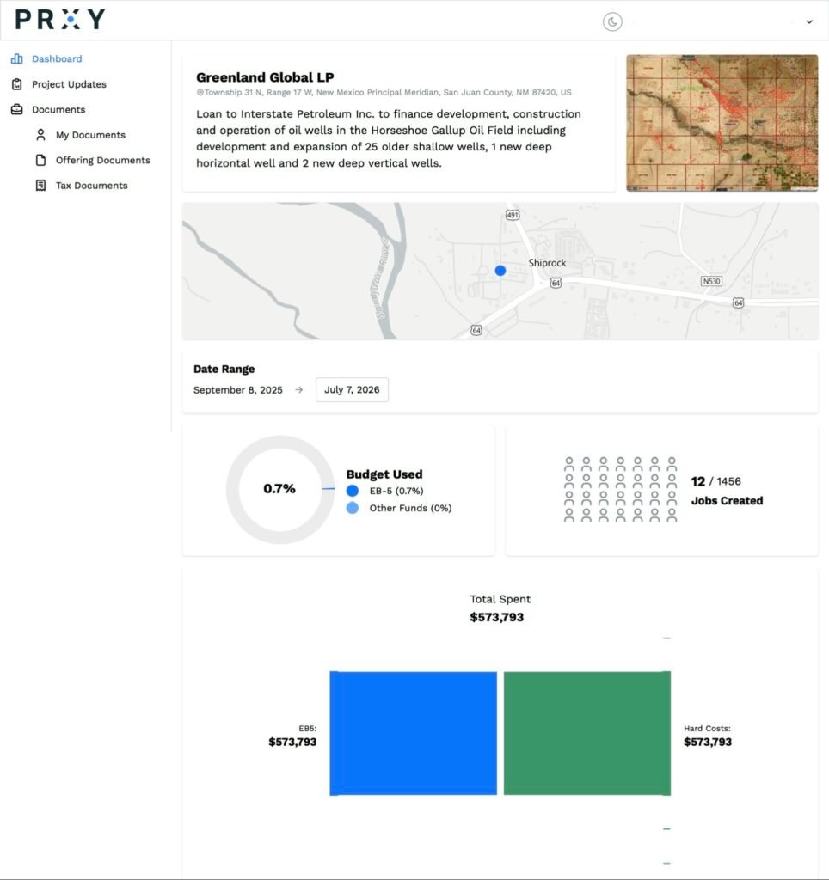Image resolution: width=829 pixels, height=880 pixels.
Task: Click the September 8, 2025 start date
Action: [238, 390]
